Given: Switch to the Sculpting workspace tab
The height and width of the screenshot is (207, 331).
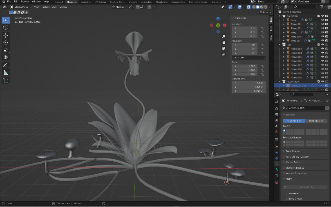Looking at the screenshot, I should coord(86,2).
